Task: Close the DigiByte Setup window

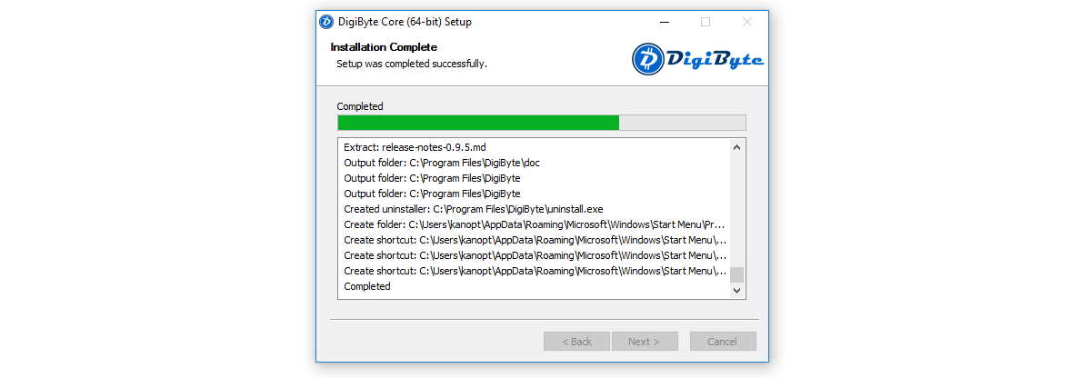Action: tap(747, 22)
